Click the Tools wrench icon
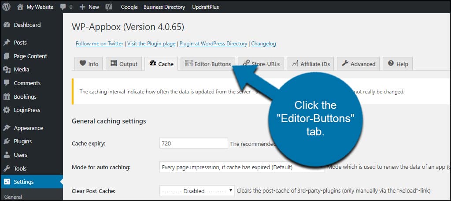 coord(7,168)
